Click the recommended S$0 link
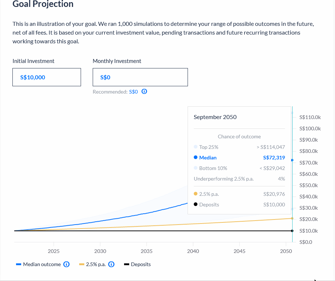Viewport: 335px width, 281px height. coord(134,92)
